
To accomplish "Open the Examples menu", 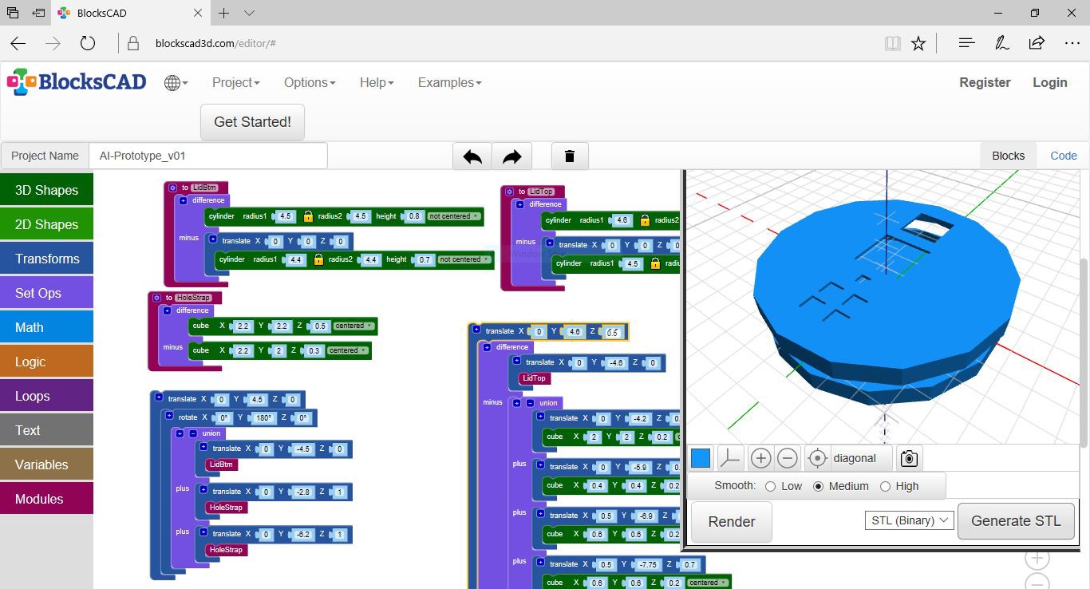I will point(449,82).
